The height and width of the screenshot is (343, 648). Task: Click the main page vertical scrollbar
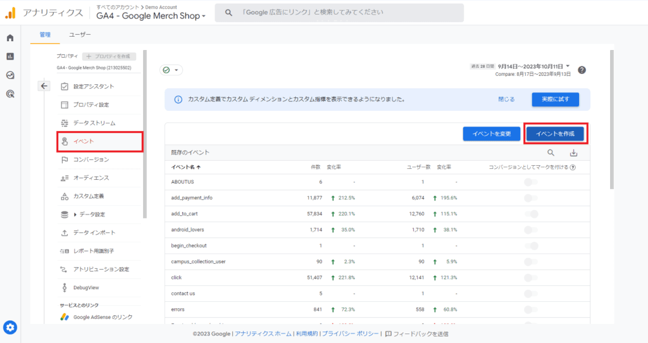click(x=612, y=120)
